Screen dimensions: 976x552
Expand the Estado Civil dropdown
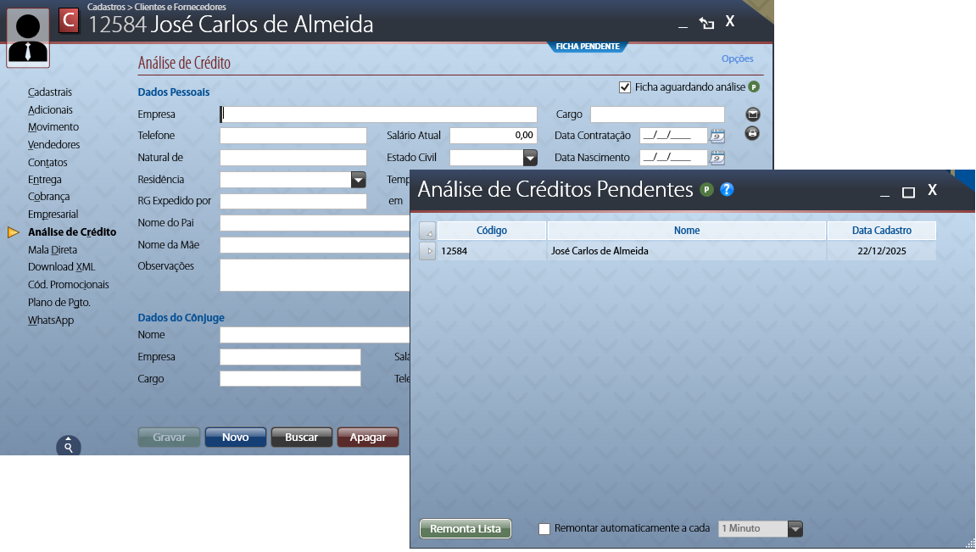click(x=530, y=158)
